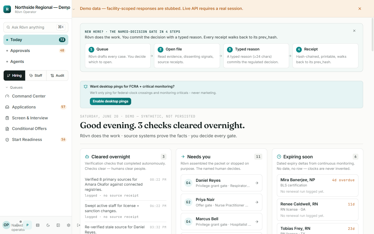Click the Expiring soon clock icon
The image size is (374, 234).
click(279, 157)
